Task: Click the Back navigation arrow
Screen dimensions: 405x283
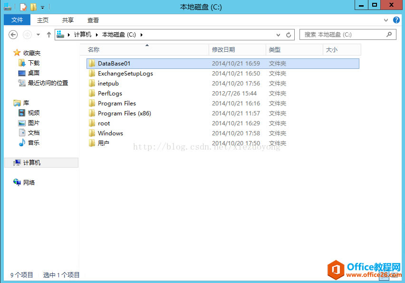Action: (13, 34)
